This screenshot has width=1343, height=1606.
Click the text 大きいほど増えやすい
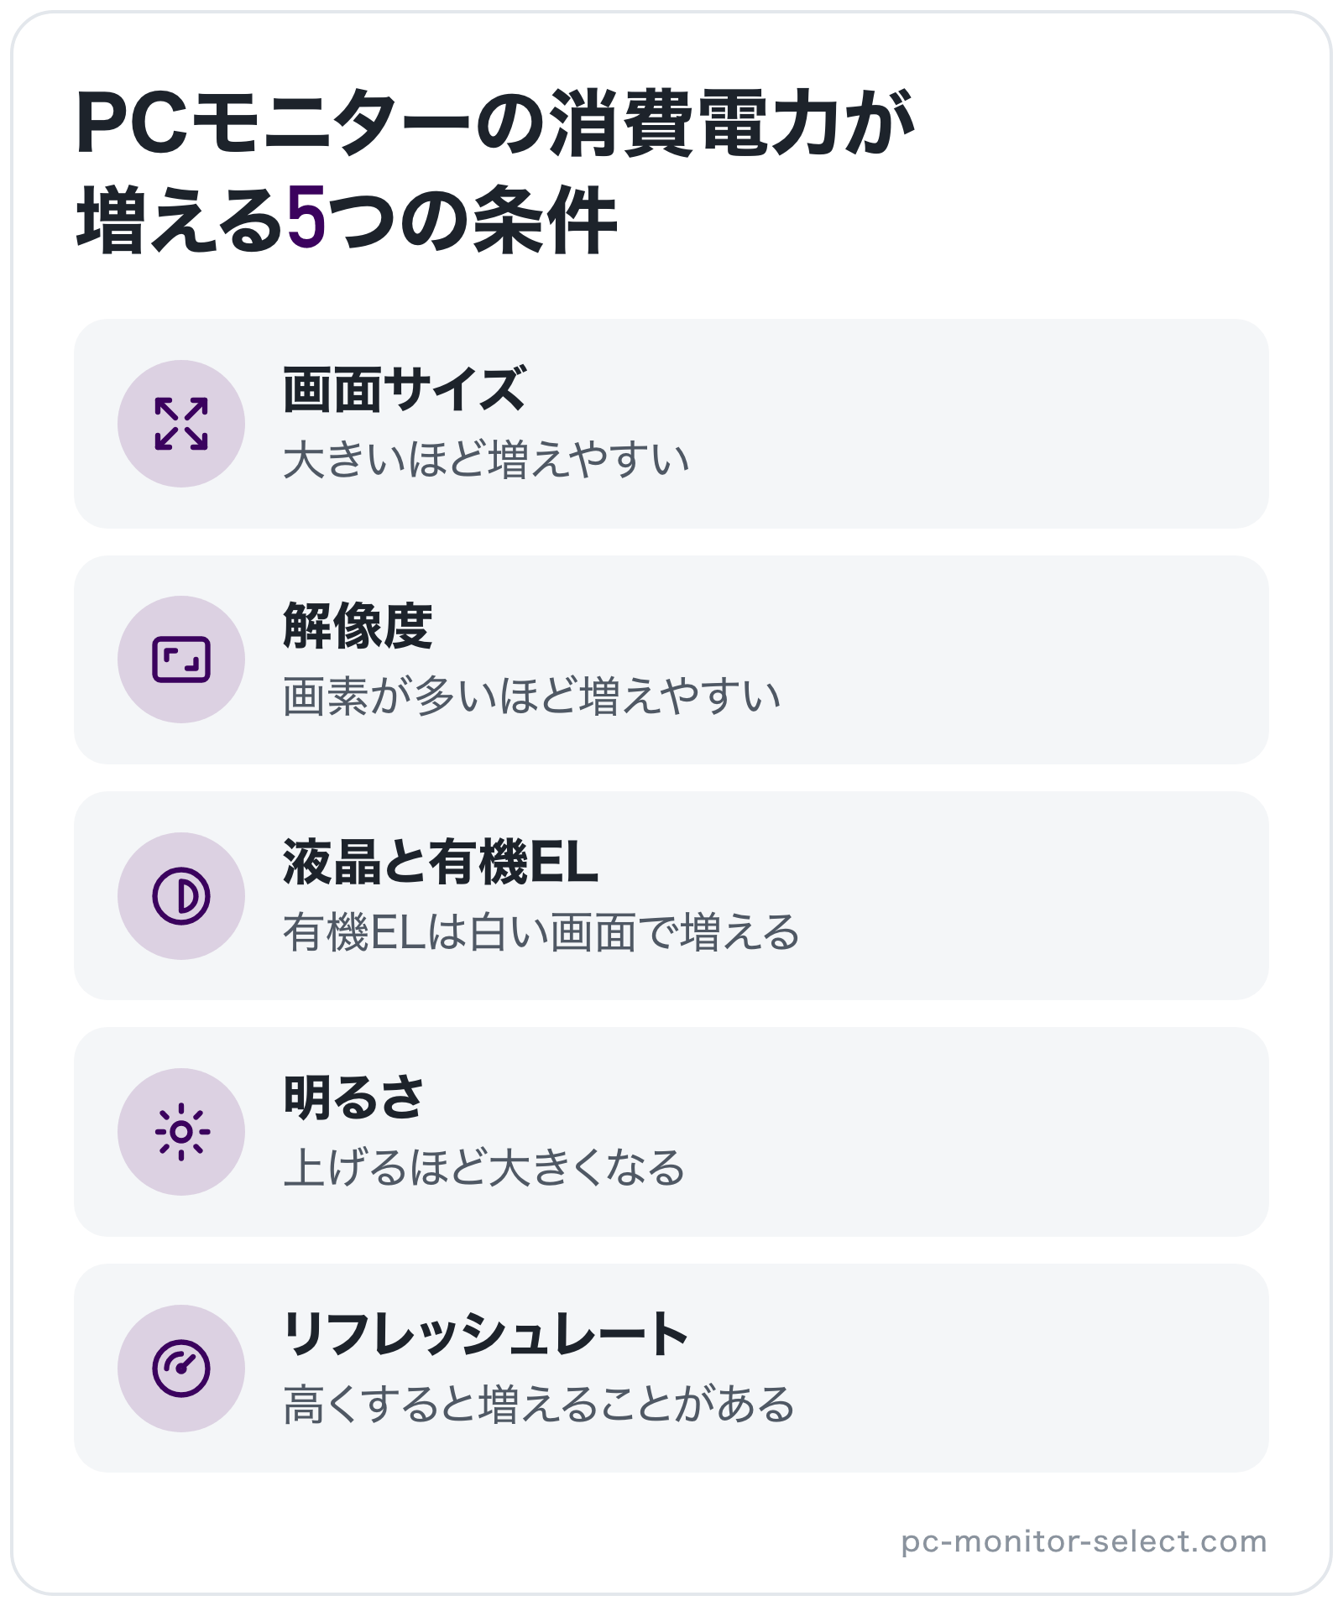tap(487, 460)
